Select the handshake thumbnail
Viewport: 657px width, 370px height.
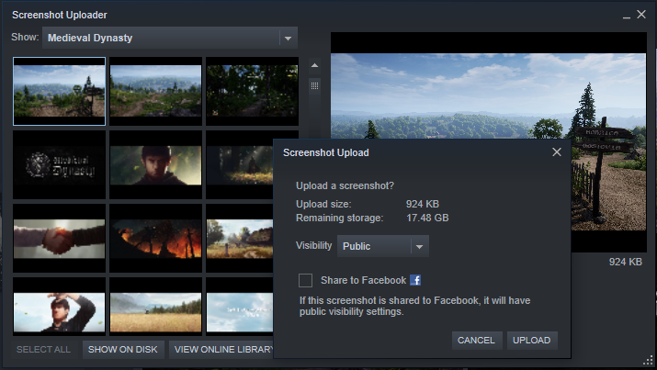59,238
